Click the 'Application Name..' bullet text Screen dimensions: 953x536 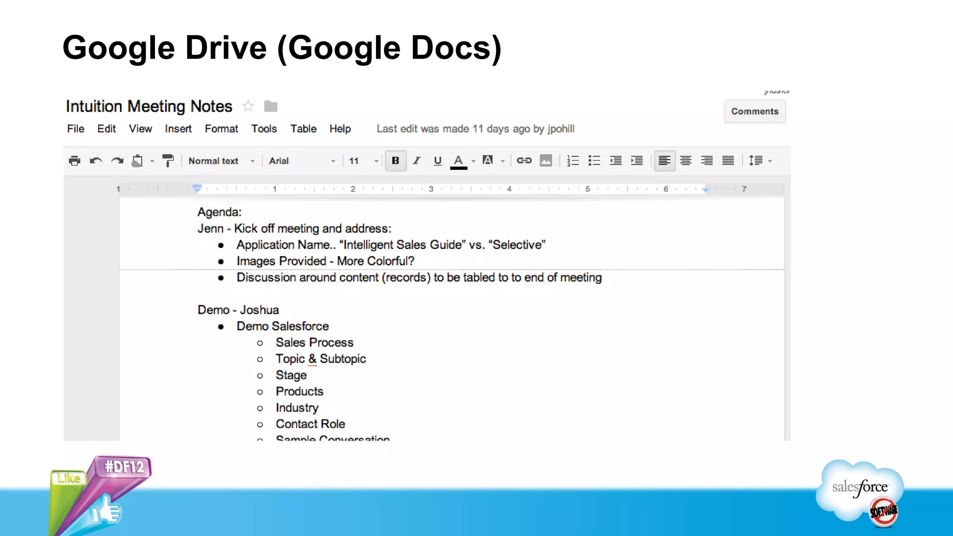point(391,245)
